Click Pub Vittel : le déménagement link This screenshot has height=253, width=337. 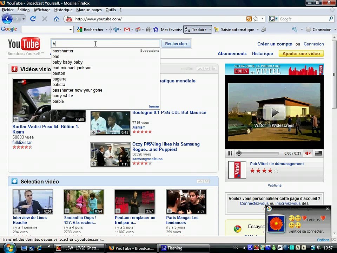[277, 164]
